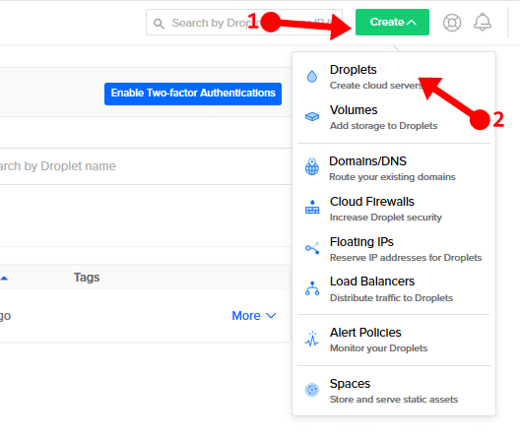Choose Domains/DNS menu entry
Image resolution: width=520 pixels, height=439 pixels.
point(394,168)
